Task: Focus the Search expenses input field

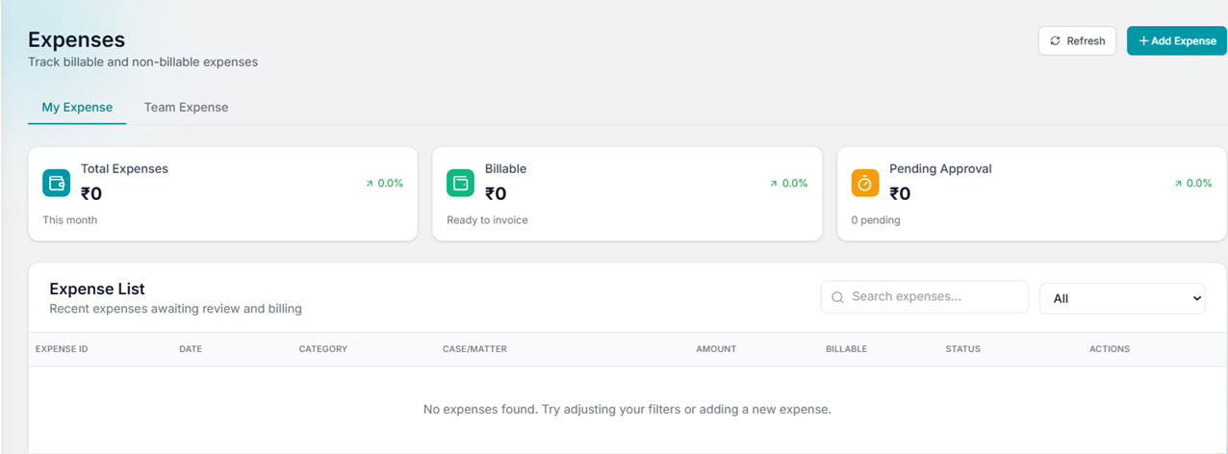Action: click(x=925, y=297)
